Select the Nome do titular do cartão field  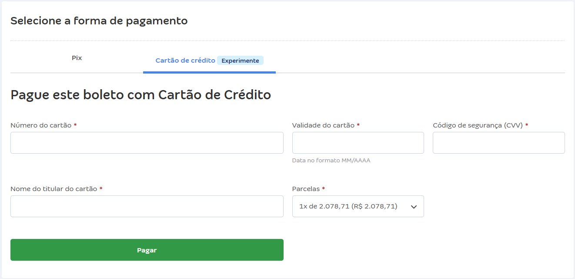(147, 206)
